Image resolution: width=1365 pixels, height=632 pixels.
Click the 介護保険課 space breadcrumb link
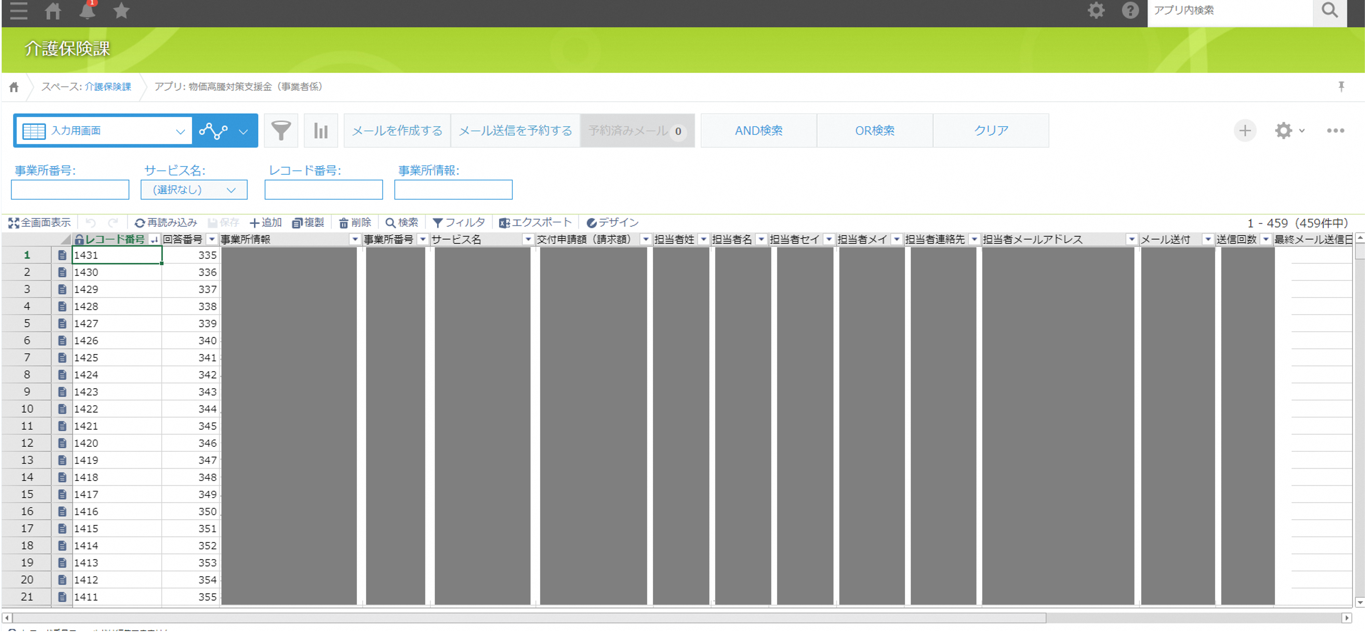108,87
